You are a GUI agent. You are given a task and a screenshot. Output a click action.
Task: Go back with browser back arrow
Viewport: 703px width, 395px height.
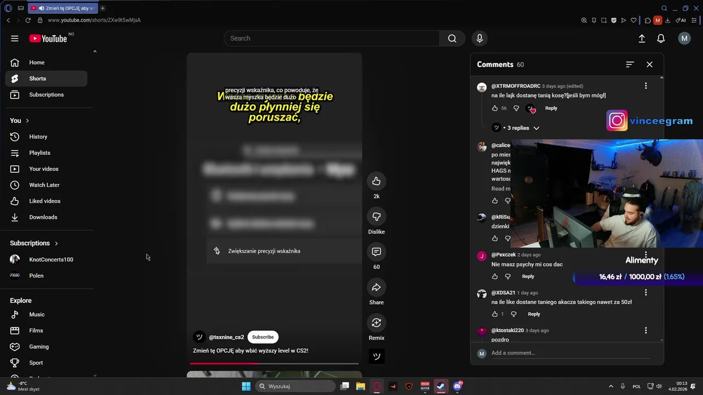point(8,20)
